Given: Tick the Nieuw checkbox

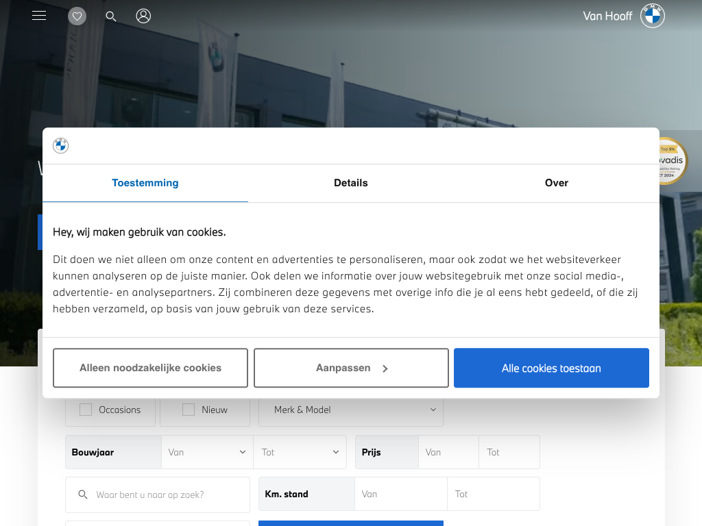Looking at the screenshot, I should (189, 410).
